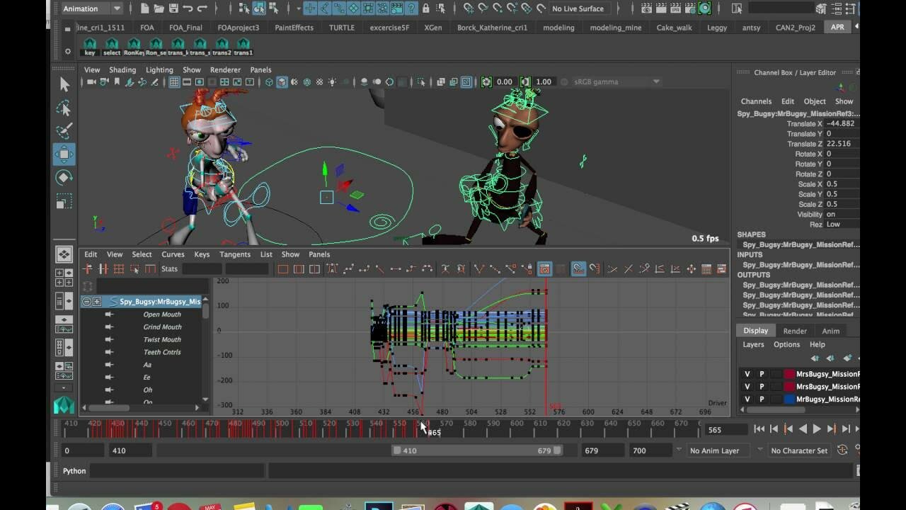Click the Translate X value field

pyautogui.click(x=842, y=123)
